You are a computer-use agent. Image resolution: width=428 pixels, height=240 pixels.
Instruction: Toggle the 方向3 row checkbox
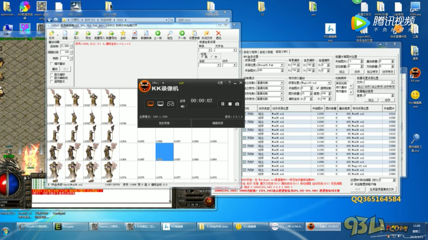pyautogui.click(x=245, y=130)
